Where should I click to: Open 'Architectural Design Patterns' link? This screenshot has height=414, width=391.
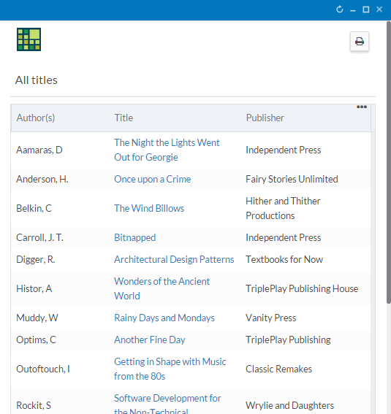point(174,259)
